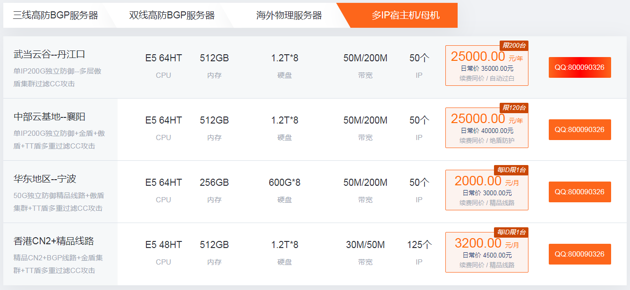Click the 限120台 badge
The image size is (630, 290).
point(514,108)
